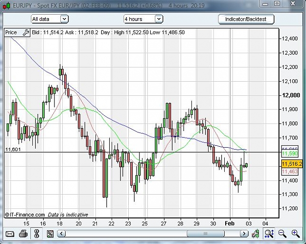
Task: Click the All data dropdown arrow
Action: point(64,19)
